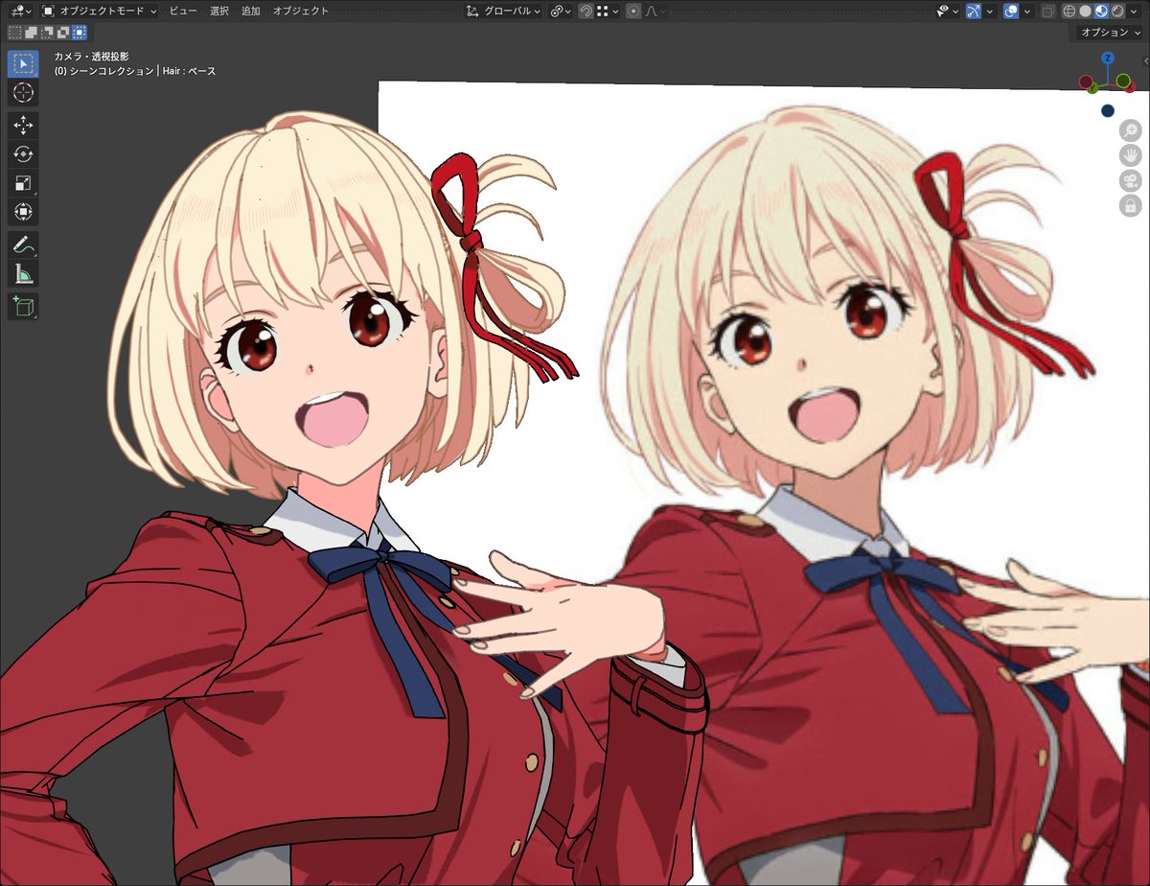The image size is (1150, 886).
Task: Open the viewport shading options dropdown
Action: point(1134,12)
